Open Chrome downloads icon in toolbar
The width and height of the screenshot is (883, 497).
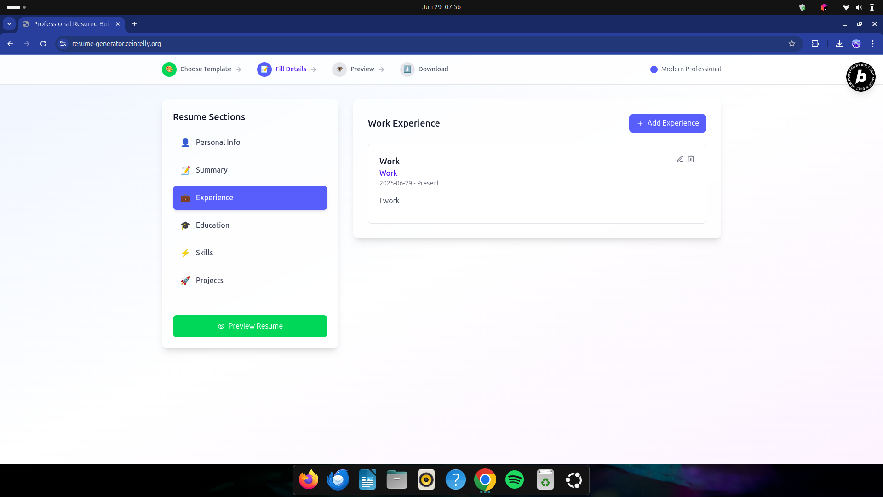tap(839, 44)
